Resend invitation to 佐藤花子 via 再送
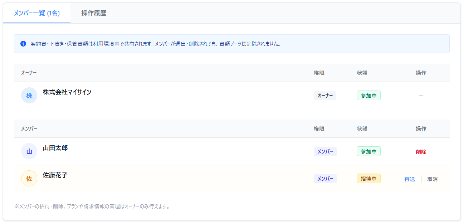 click(x=410, y=179)
